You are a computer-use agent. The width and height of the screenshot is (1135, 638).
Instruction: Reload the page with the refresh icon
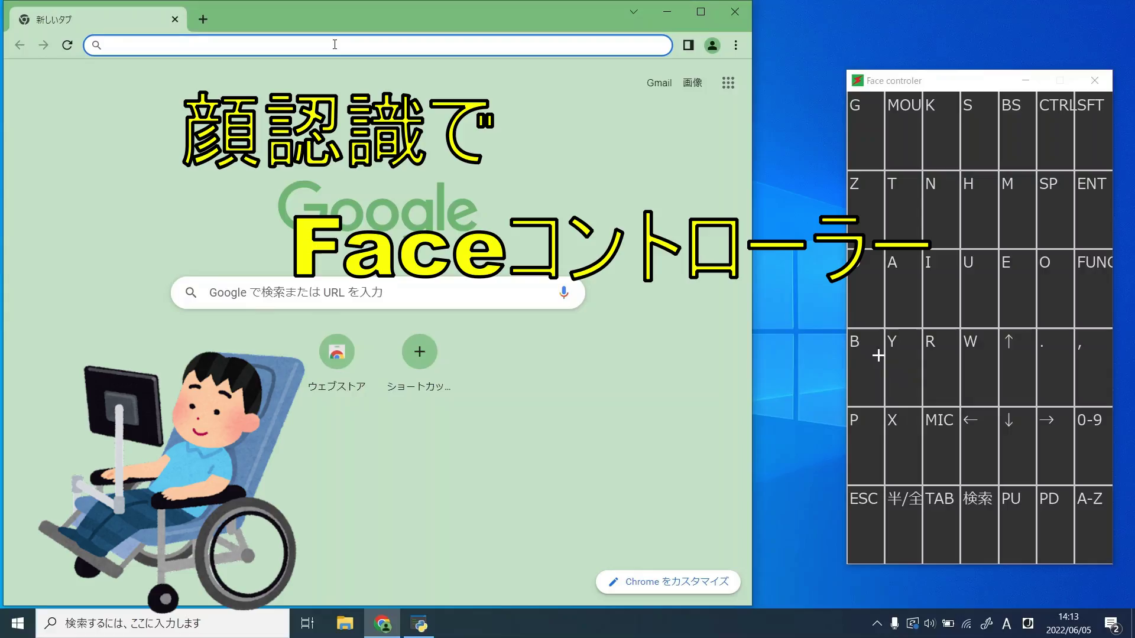[67, 45]
